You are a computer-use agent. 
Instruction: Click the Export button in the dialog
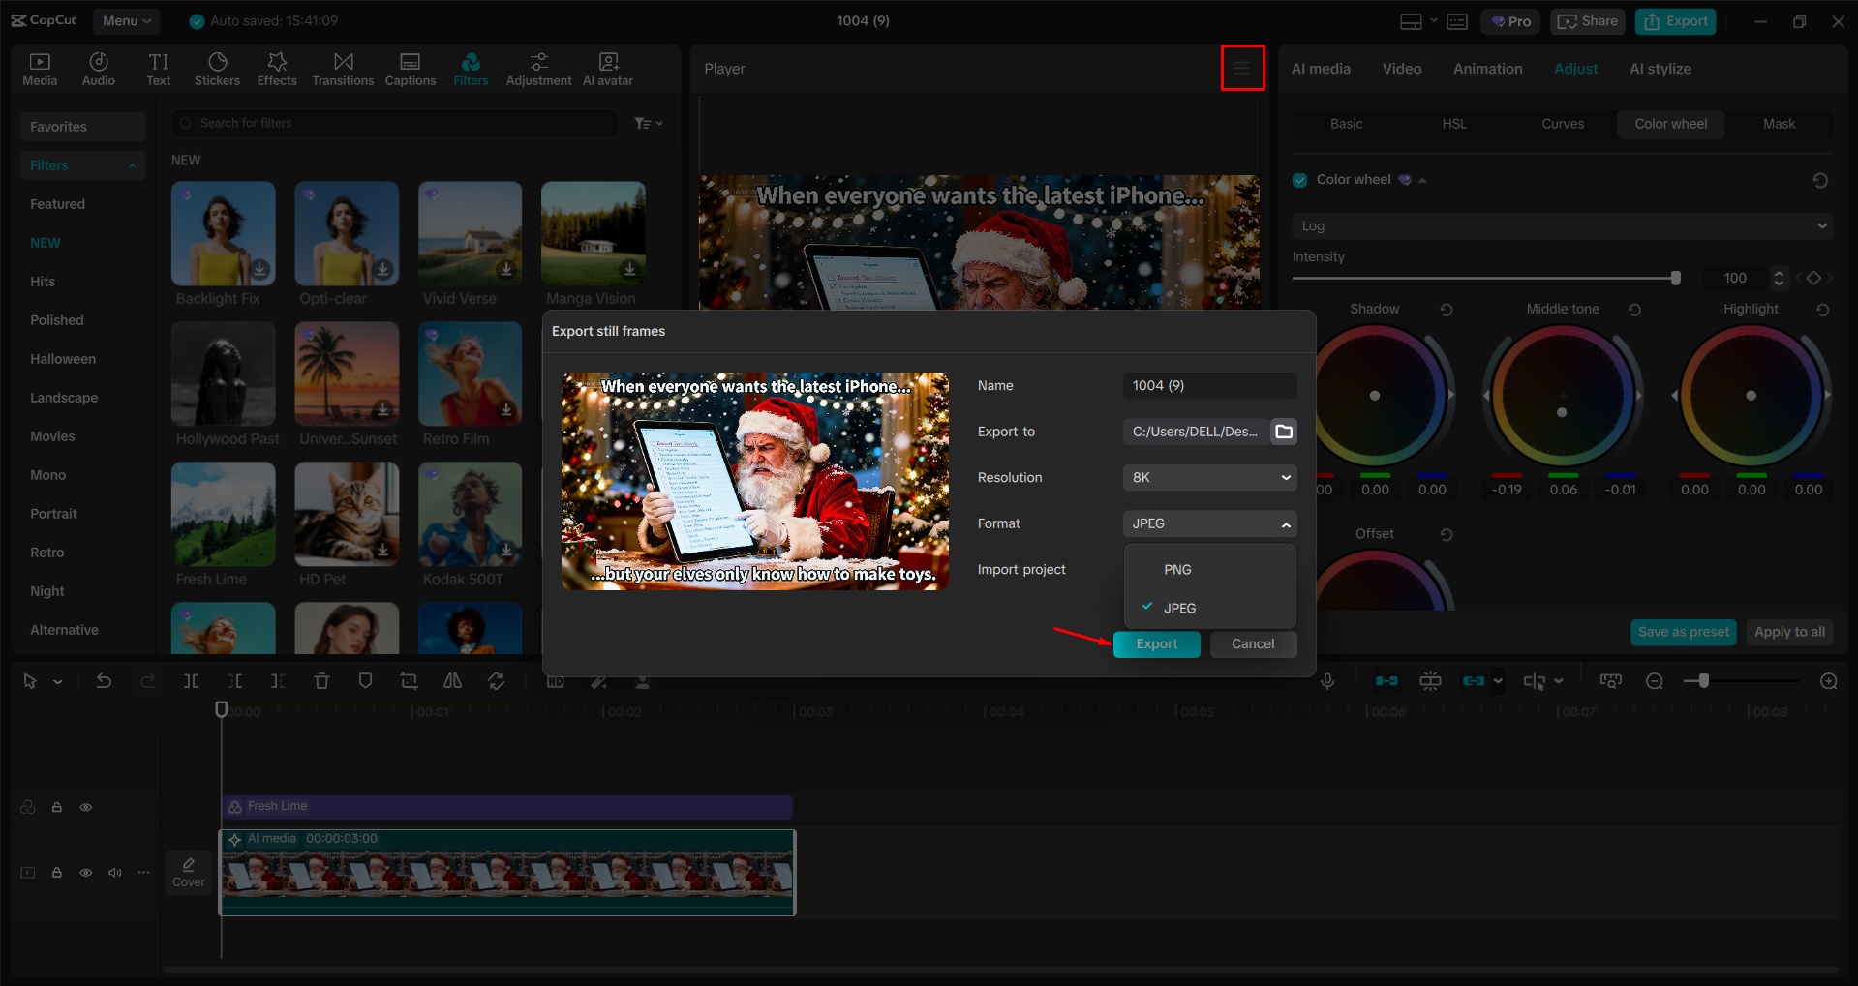point(1156,643)
